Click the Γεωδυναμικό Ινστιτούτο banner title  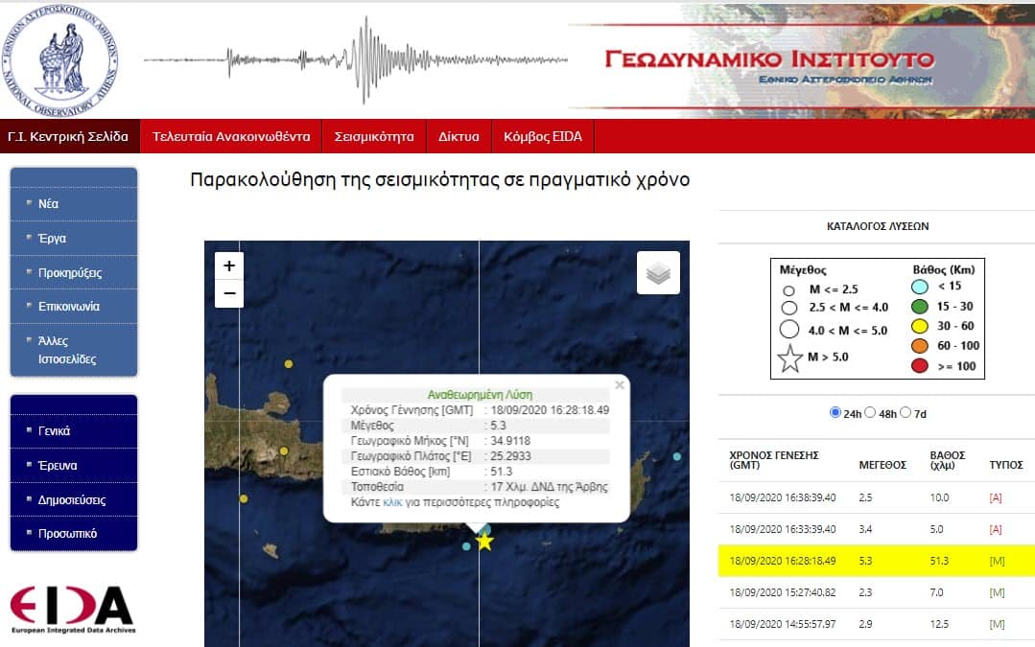point(769,58)
